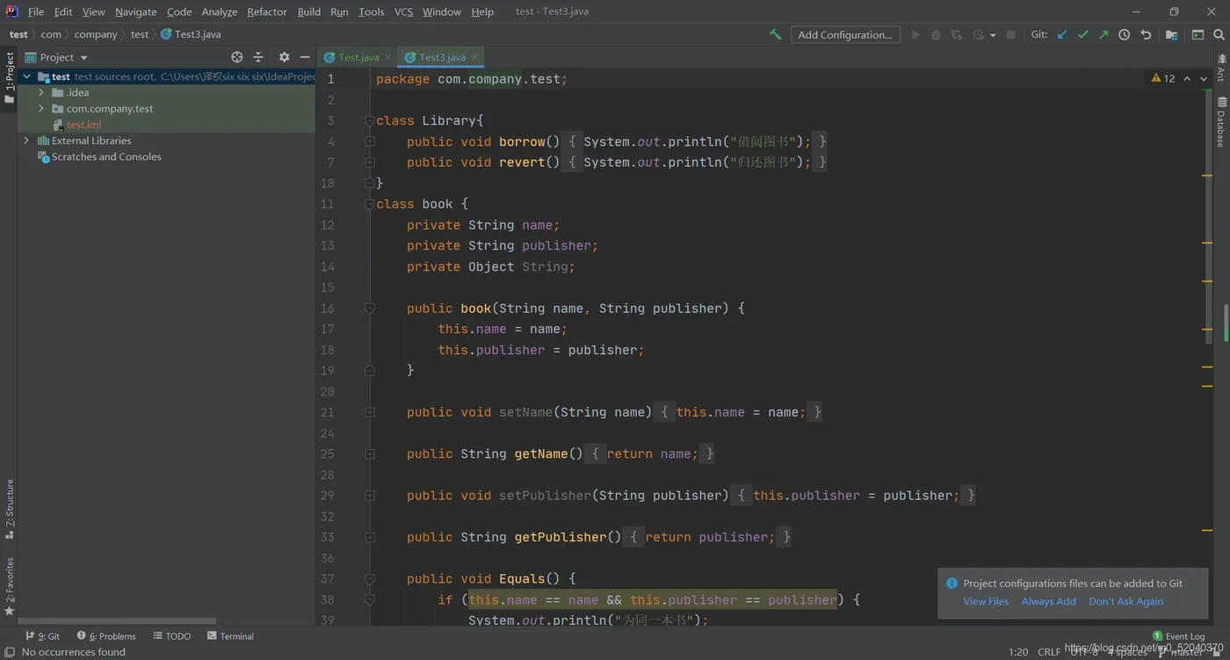The width and height of the screenshot is (1230, 660).
Task: Click View Files link in notification
Action: 986,601
